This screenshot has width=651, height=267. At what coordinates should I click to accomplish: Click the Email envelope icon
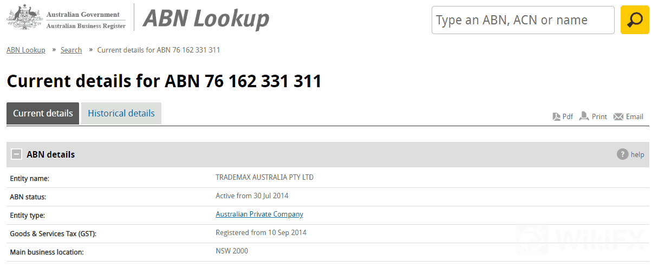[x=618, y=116]
